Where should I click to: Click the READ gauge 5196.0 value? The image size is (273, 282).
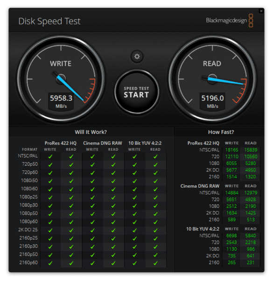(x=212, y=98)
